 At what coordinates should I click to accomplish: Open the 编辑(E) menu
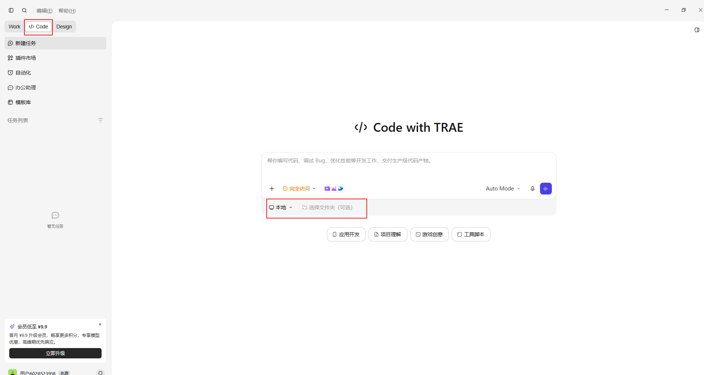click(44, 11)
